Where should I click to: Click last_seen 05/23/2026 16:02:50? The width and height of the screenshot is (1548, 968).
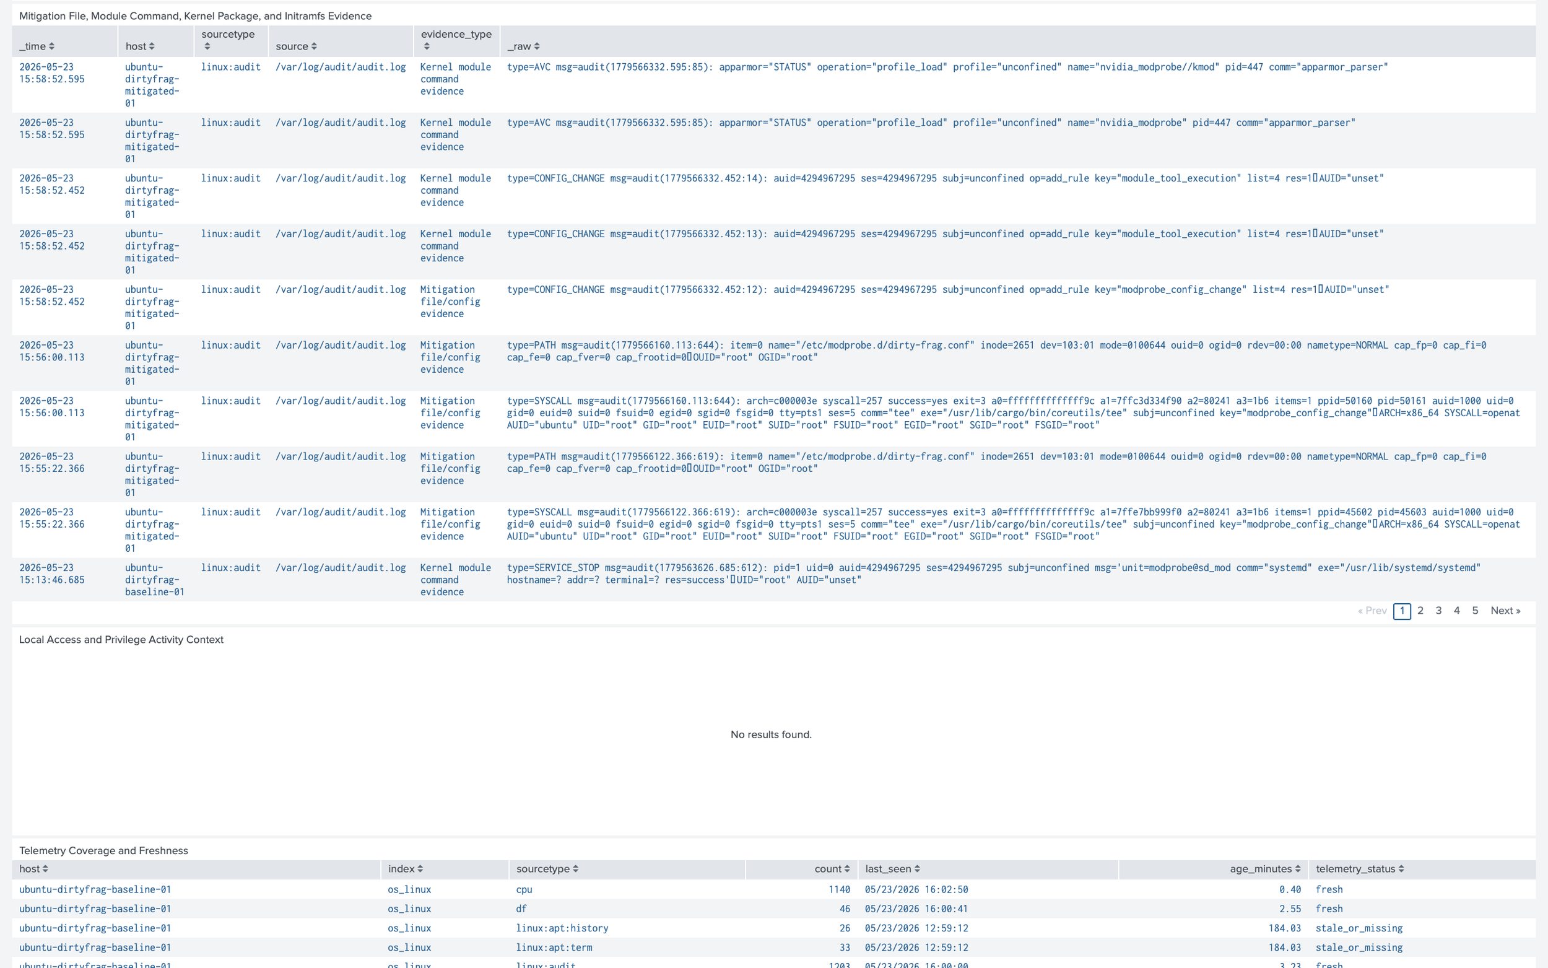pyautogui.click(x=916, y=889)
